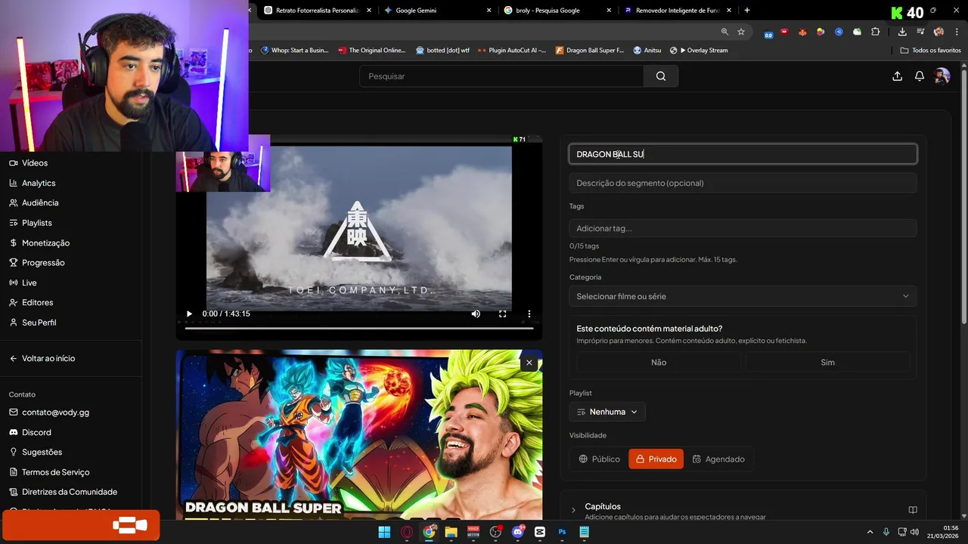Set visibility to Privado

click(656, 459)
